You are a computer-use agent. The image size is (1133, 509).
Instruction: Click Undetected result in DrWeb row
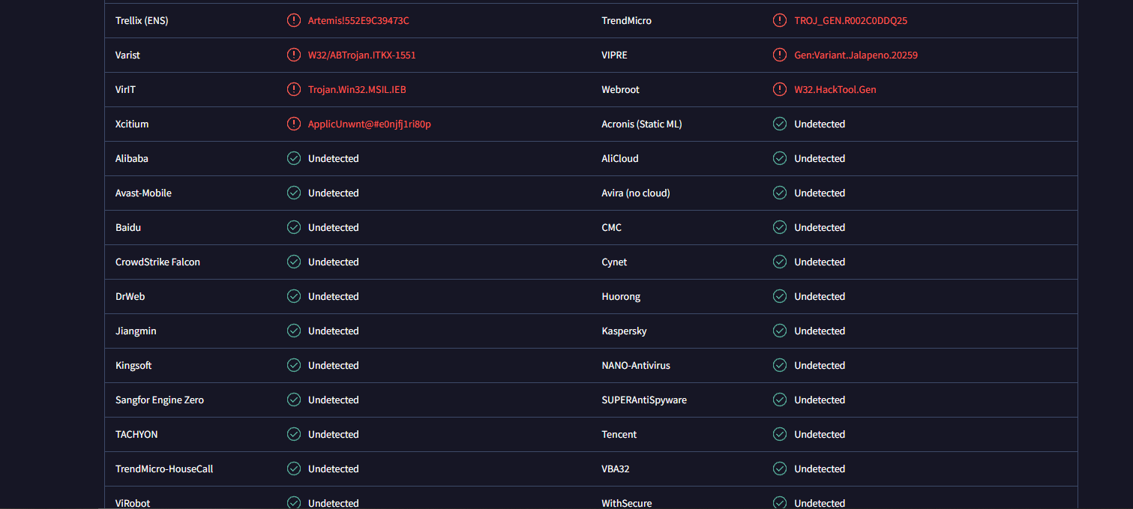334,297
